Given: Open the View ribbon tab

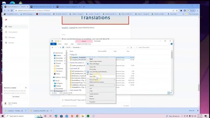Looking at the screenshot, I should point(72,44).
